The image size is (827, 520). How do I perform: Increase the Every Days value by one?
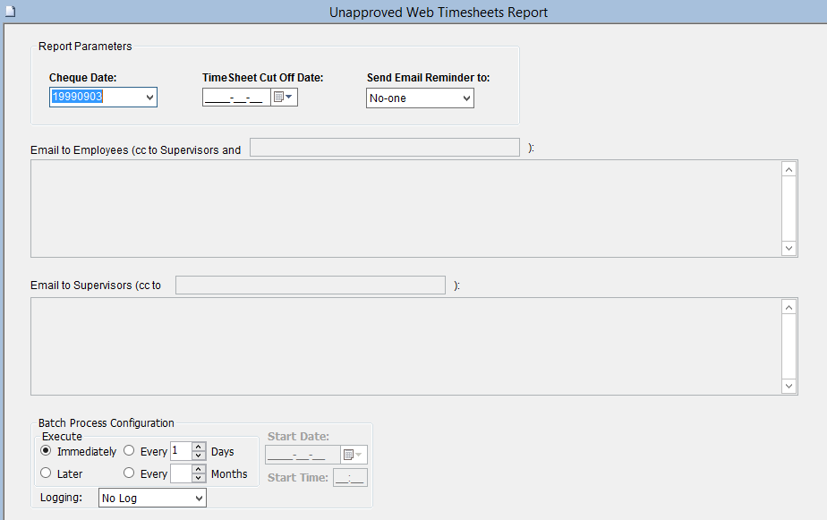199,447
